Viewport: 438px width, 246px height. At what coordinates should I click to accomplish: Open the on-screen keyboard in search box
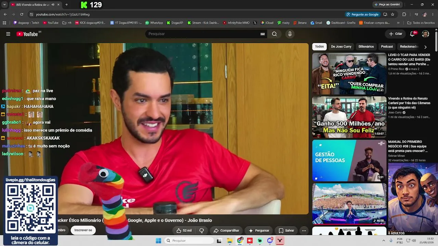263,34
